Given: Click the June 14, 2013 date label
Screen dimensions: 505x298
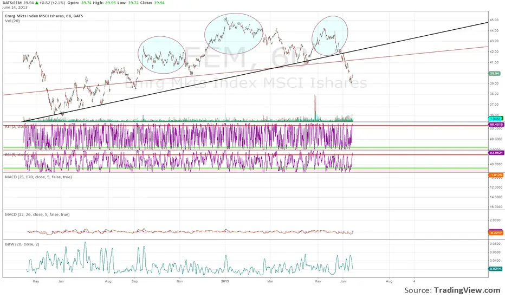Looking at the screenshot, I should tap(15, 7).
